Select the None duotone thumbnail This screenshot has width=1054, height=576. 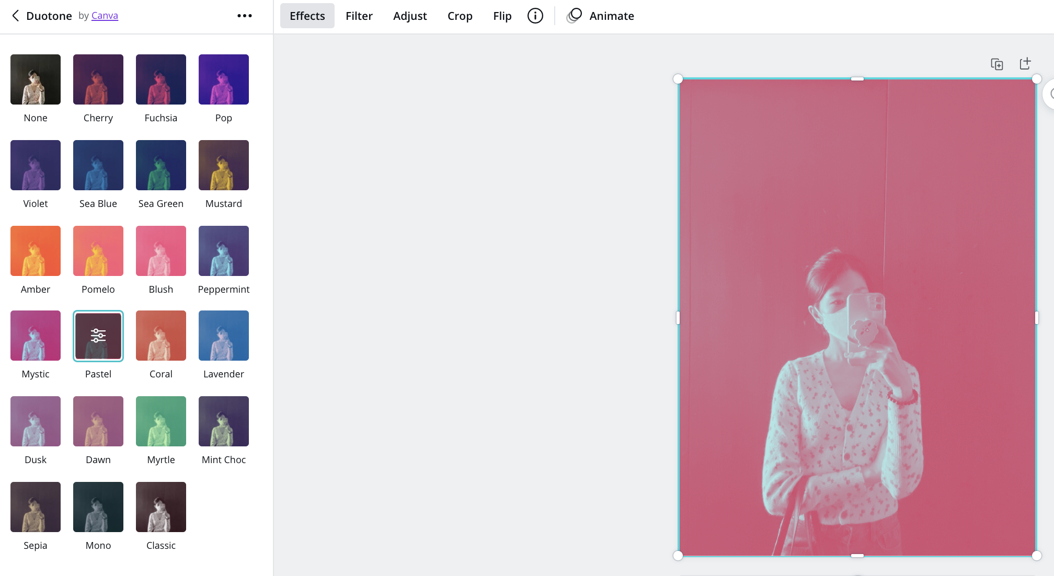pyautogui.click(x=36, y=79)
